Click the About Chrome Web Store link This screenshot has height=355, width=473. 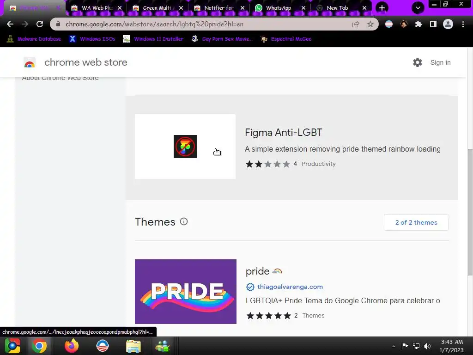61,78
